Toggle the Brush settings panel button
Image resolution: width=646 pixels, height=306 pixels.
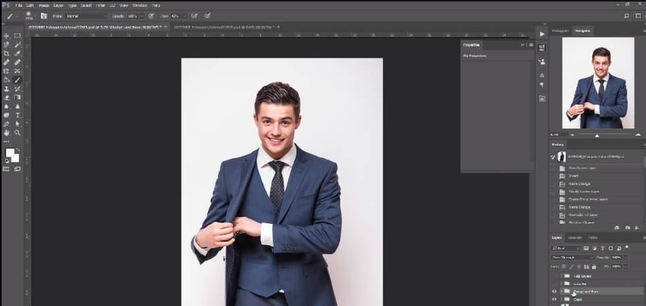[44, 16]
